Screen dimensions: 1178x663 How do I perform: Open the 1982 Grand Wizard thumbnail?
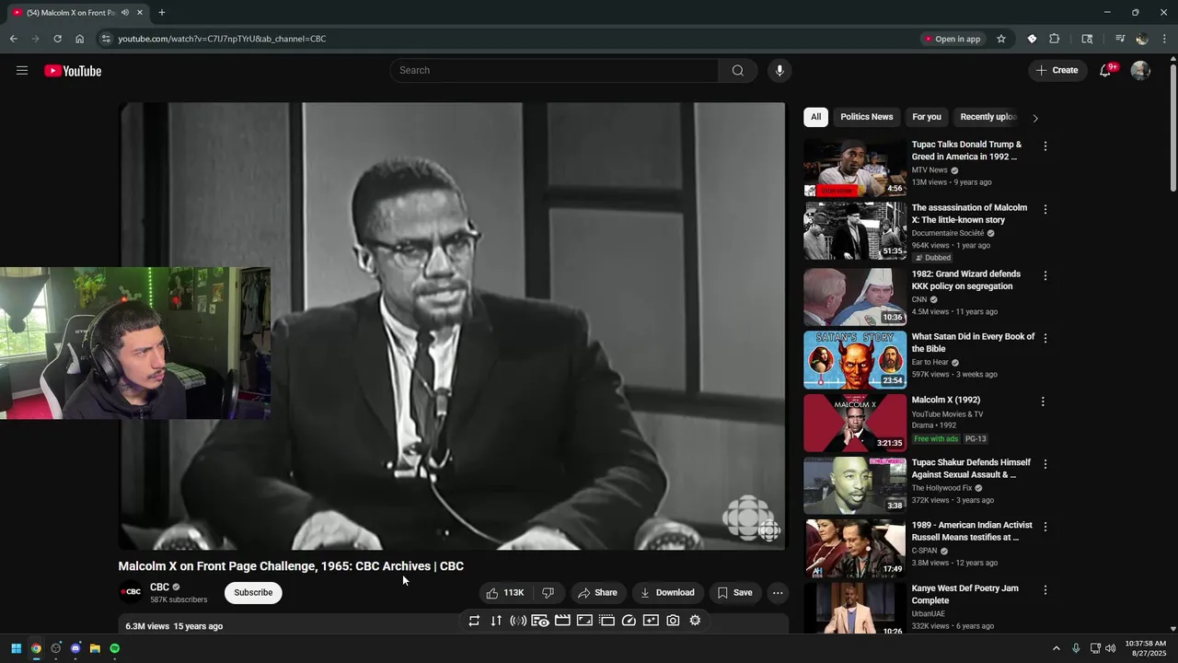855,297
